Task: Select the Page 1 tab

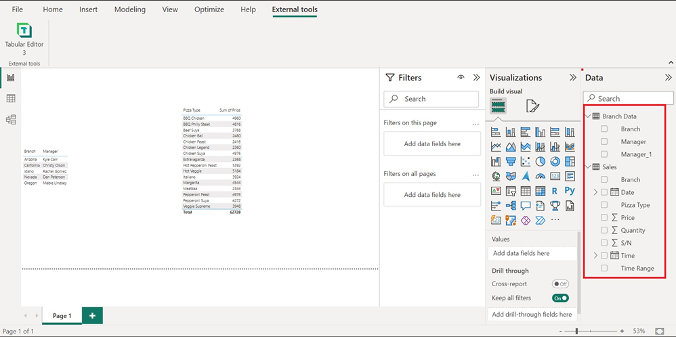Action: point(62,316)
